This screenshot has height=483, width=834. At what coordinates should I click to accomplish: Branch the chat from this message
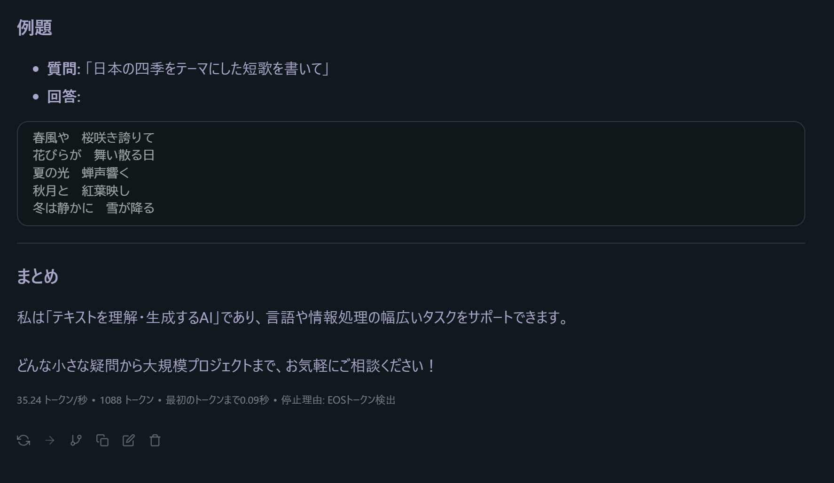point(76,440)
